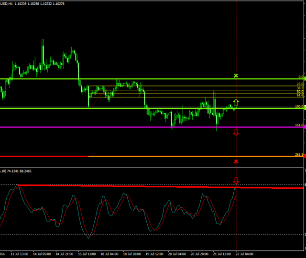Click the red down arrow in the oscillator panel

[x=236, y=181]
